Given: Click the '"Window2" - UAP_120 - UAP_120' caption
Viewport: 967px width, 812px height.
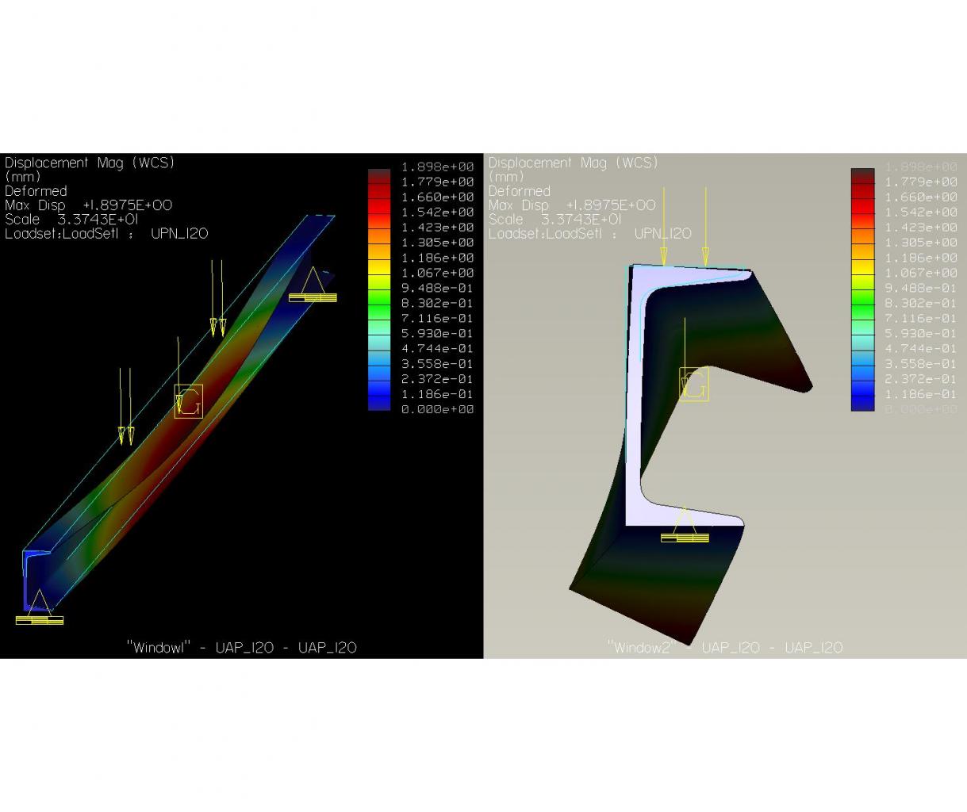Looking at the screenshot, I should pyautogui.click(x=725, y=648).
